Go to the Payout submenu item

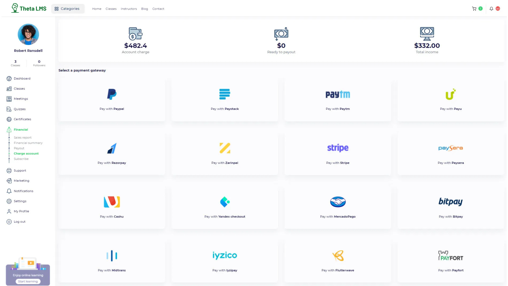(x=19, y=148)
